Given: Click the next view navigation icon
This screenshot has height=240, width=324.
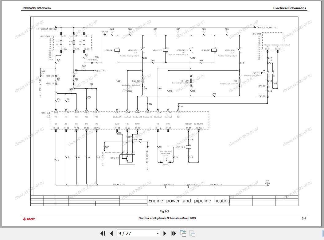Looking at the screenshot, I should pos(192,233).
